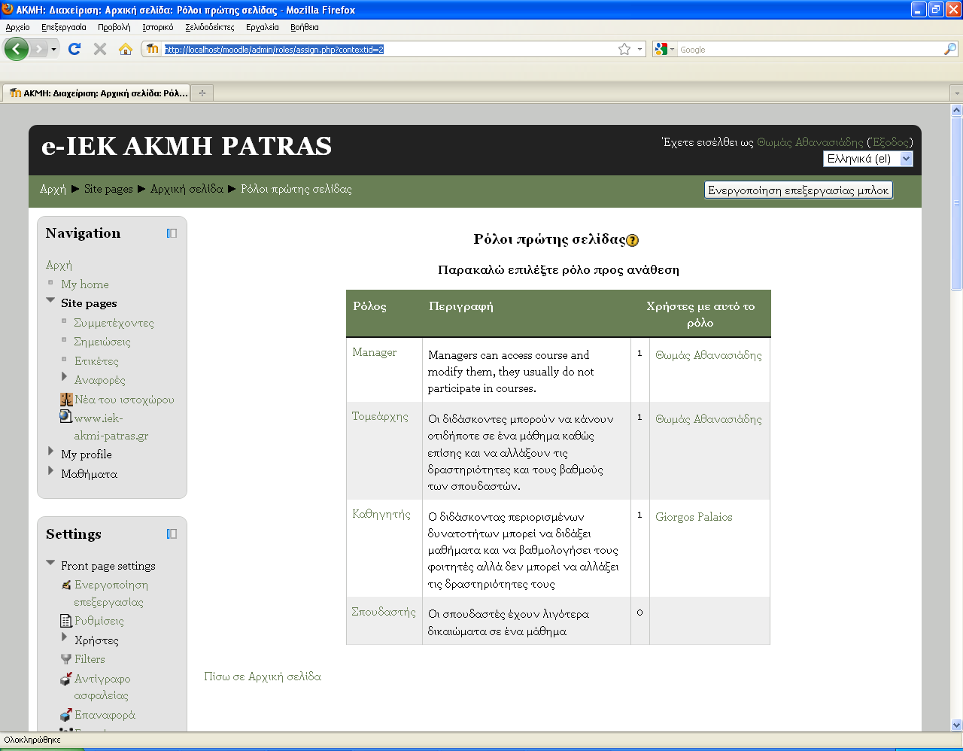
Task: Collapse the Site pages tree node
Action: coord(50,301)
